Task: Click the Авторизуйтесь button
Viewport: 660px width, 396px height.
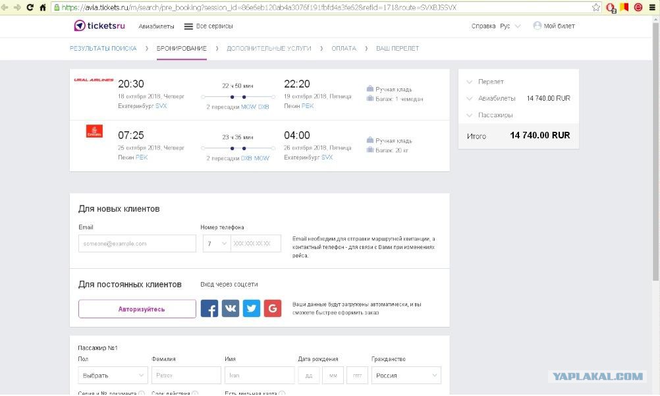Action: 137,309
